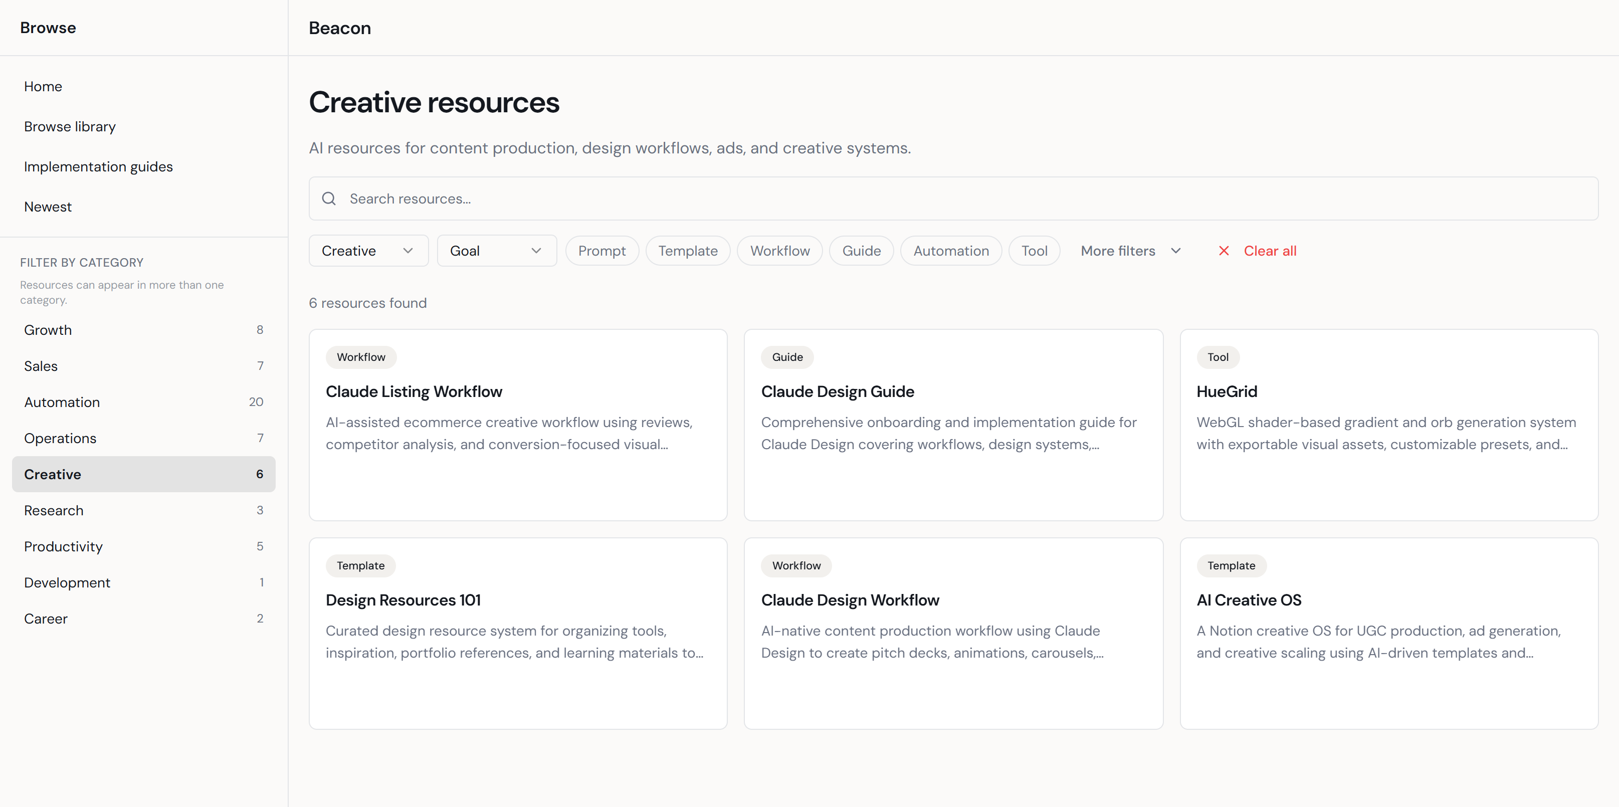Filter by Productivity category
Viewport: 1619px width, 807px height.
click(x=143, y=547)
